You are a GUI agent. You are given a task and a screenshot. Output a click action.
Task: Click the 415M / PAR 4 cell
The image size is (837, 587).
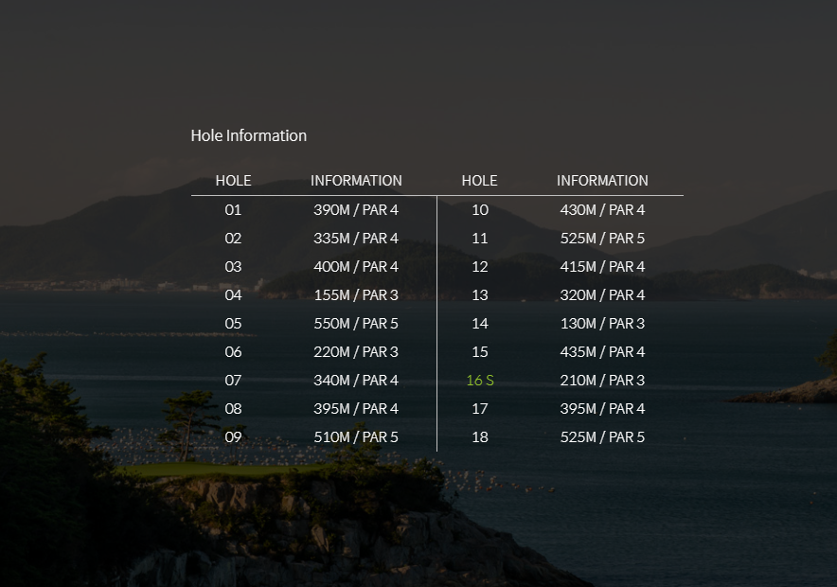(603, 266)
